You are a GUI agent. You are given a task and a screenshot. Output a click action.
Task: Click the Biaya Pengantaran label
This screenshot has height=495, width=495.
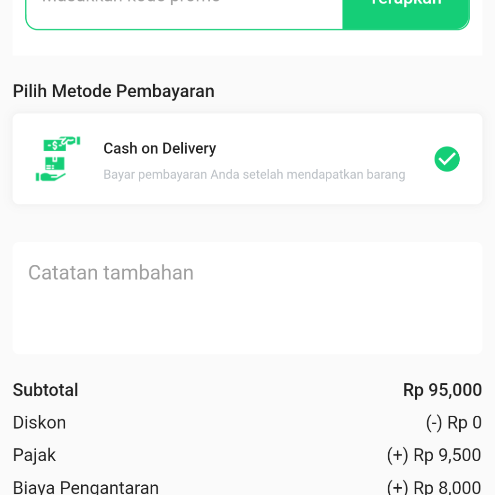point(86,488)
